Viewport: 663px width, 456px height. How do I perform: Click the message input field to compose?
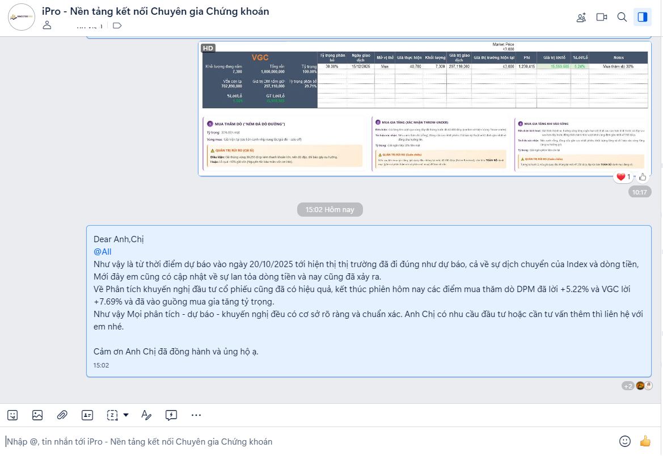click(284, 441)
